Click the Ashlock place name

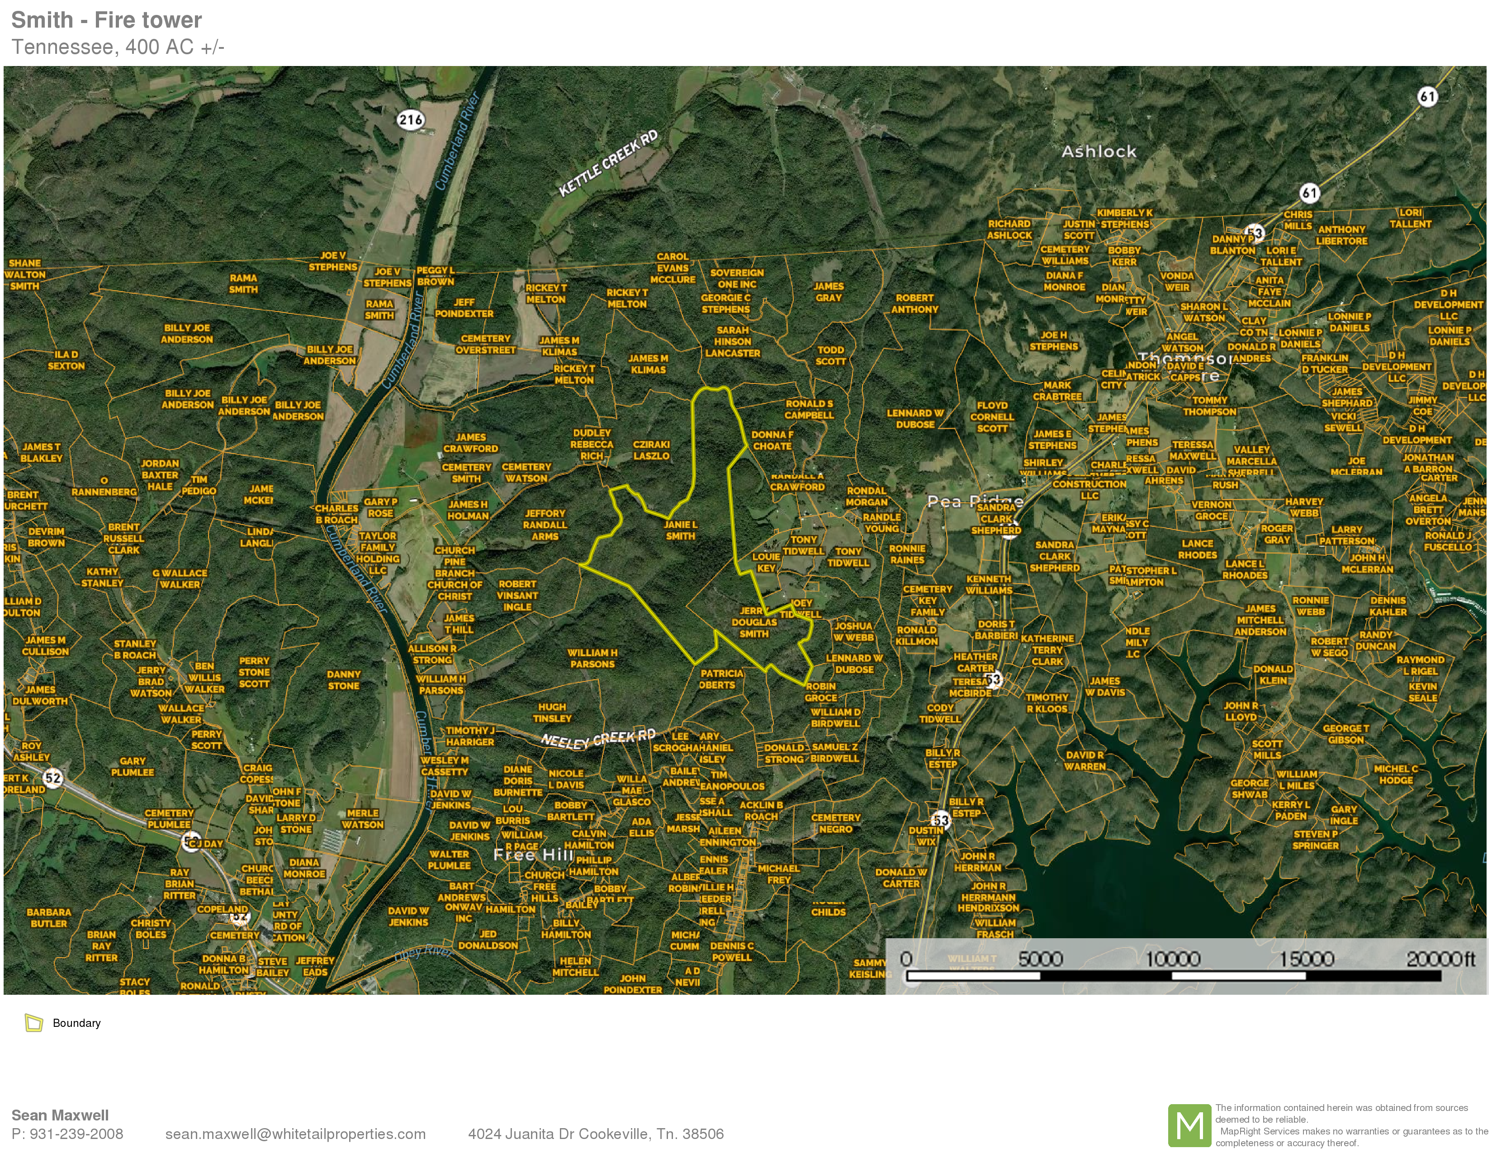(1099, 151)
